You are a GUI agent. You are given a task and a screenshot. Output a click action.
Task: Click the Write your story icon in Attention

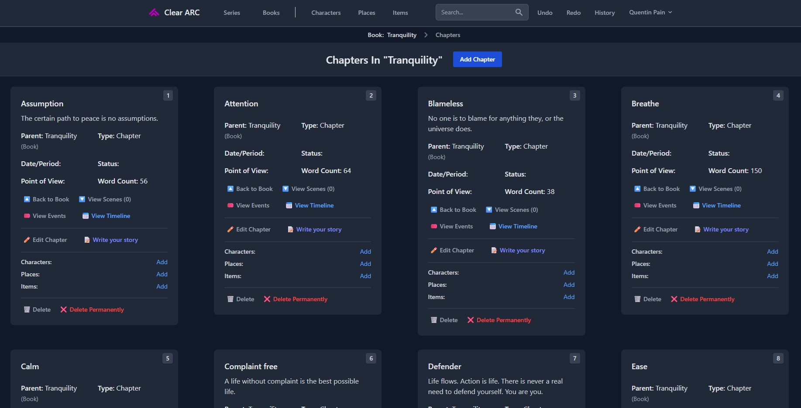click(x=290, y=229)
